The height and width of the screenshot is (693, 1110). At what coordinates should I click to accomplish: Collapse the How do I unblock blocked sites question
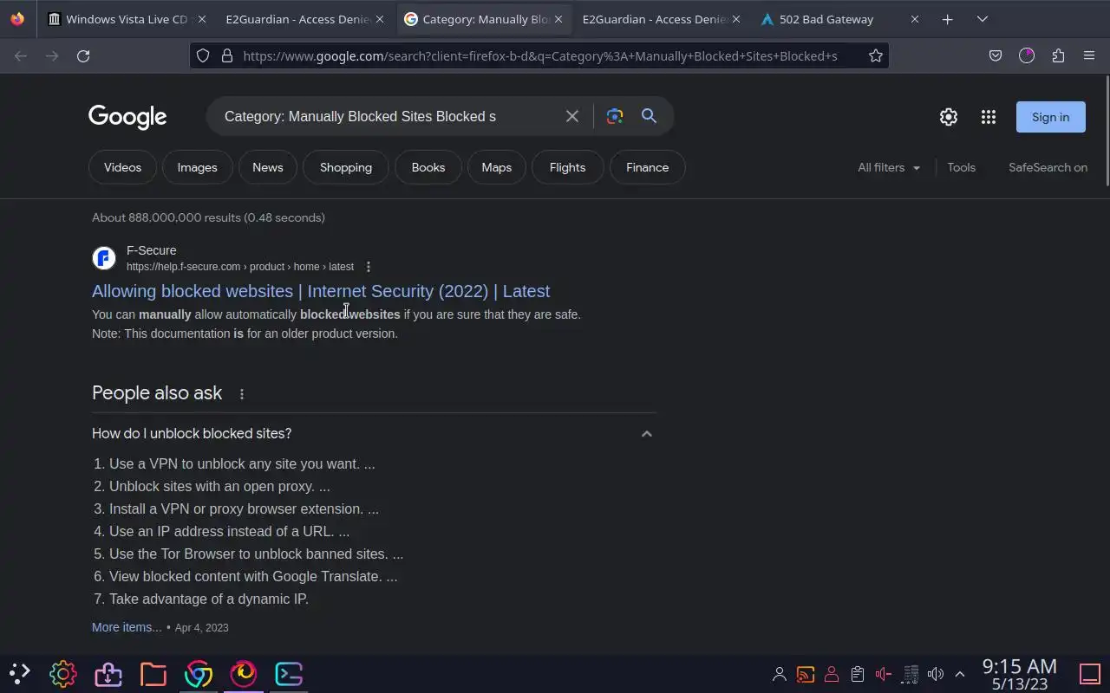click(x=374, y=433)
